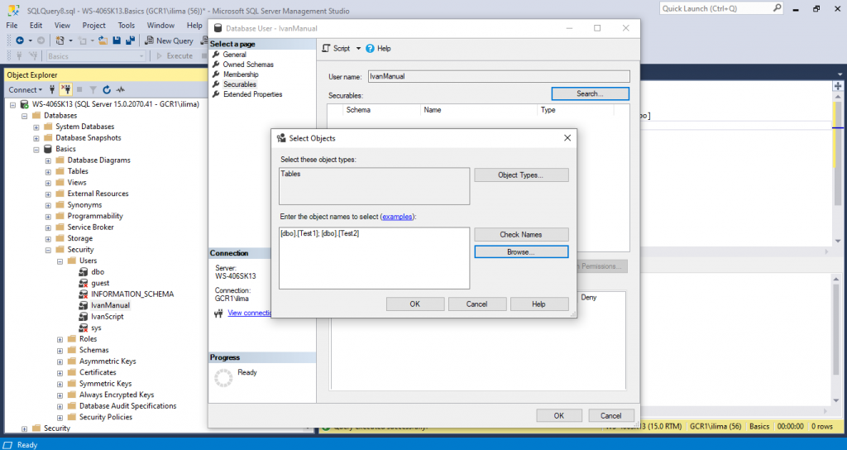Select the General page

pos(234,55)
